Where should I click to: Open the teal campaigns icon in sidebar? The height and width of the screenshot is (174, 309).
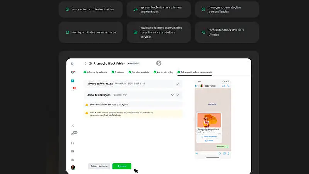click(73, 81)
